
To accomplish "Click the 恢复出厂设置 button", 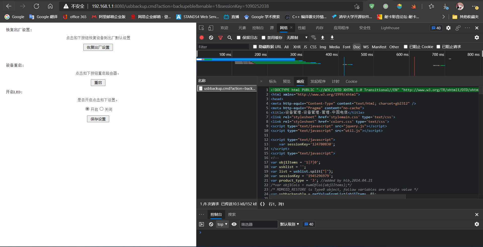I will [98, 47].
